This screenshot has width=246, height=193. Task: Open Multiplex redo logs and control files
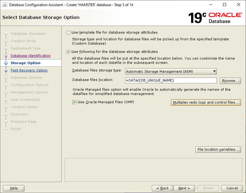coord(206,102)
